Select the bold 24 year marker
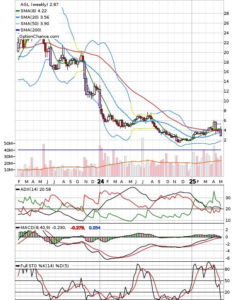This screenshot has width=241, height=300. (100, 181)
